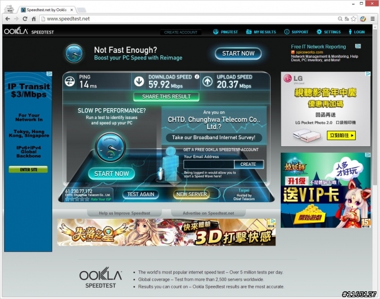Click the Create Account button
The height and width of the screenshot is (299, 380).
tap(180, 32)
